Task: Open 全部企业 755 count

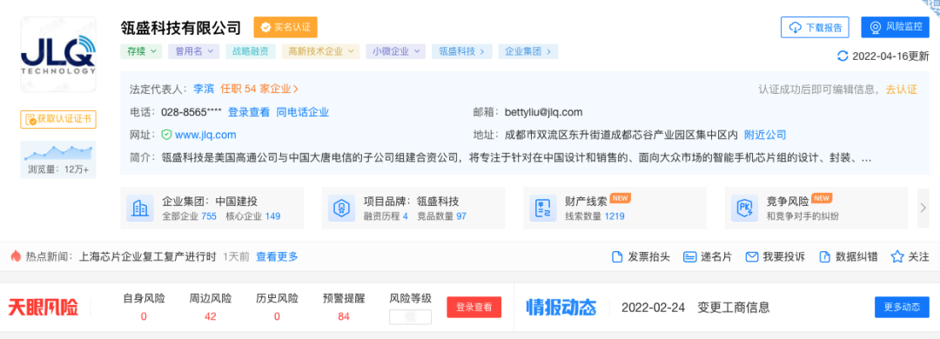Action: 190,216
